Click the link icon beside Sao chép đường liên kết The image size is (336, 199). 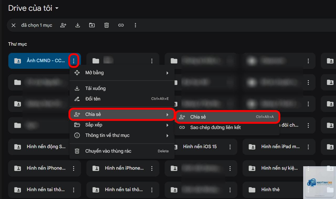(x=182, y=127)
